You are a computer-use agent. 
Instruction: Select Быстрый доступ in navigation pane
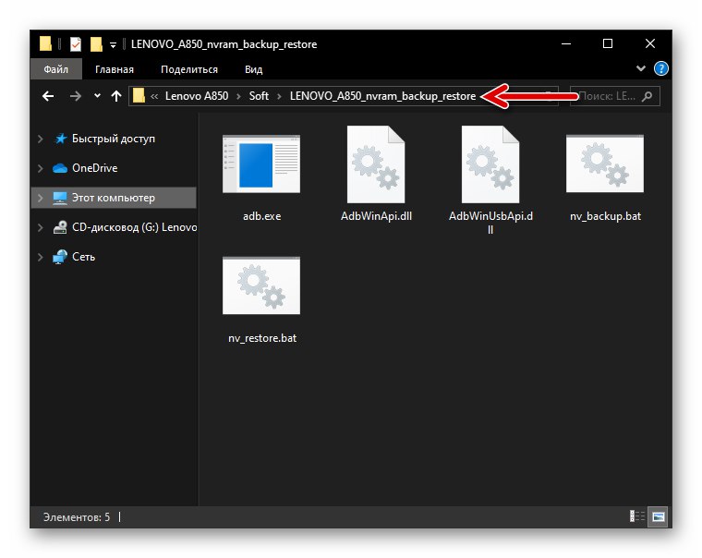pyautogui.click(x=114, y=139)
